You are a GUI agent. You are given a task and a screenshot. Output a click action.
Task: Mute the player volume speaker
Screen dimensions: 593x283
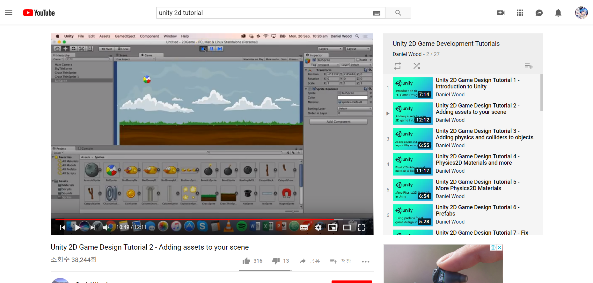[106, 227]
